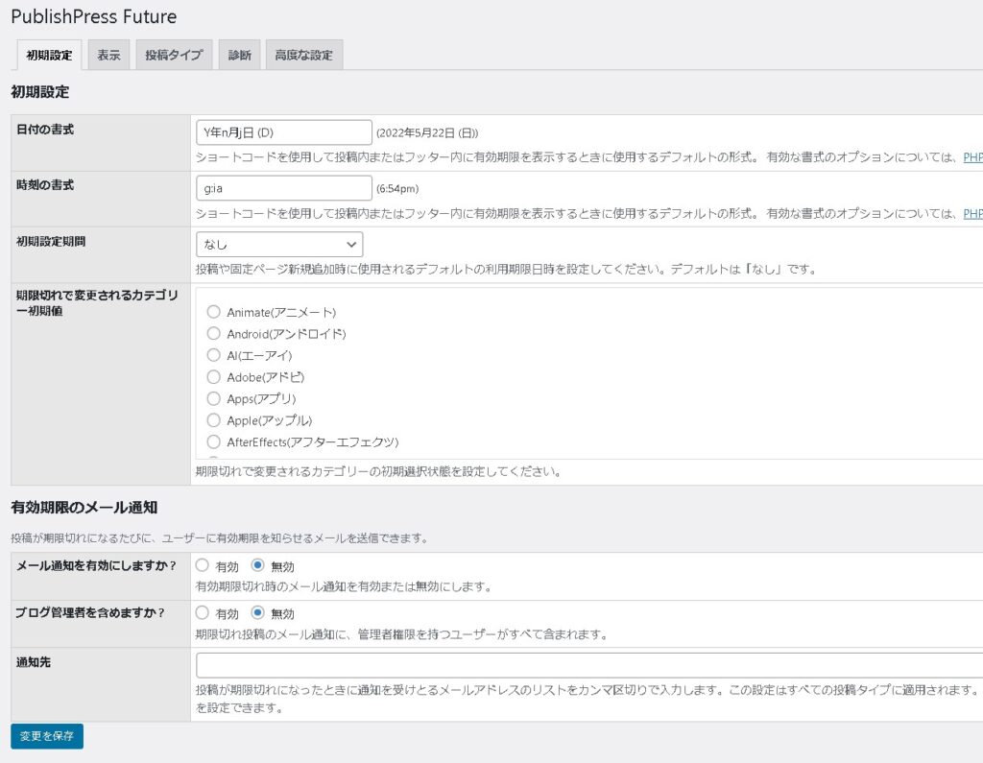Select the 初期設定 tab
The height and width of the screenshot is (763, 983).
pyautogui.click(x=49, y=56)
